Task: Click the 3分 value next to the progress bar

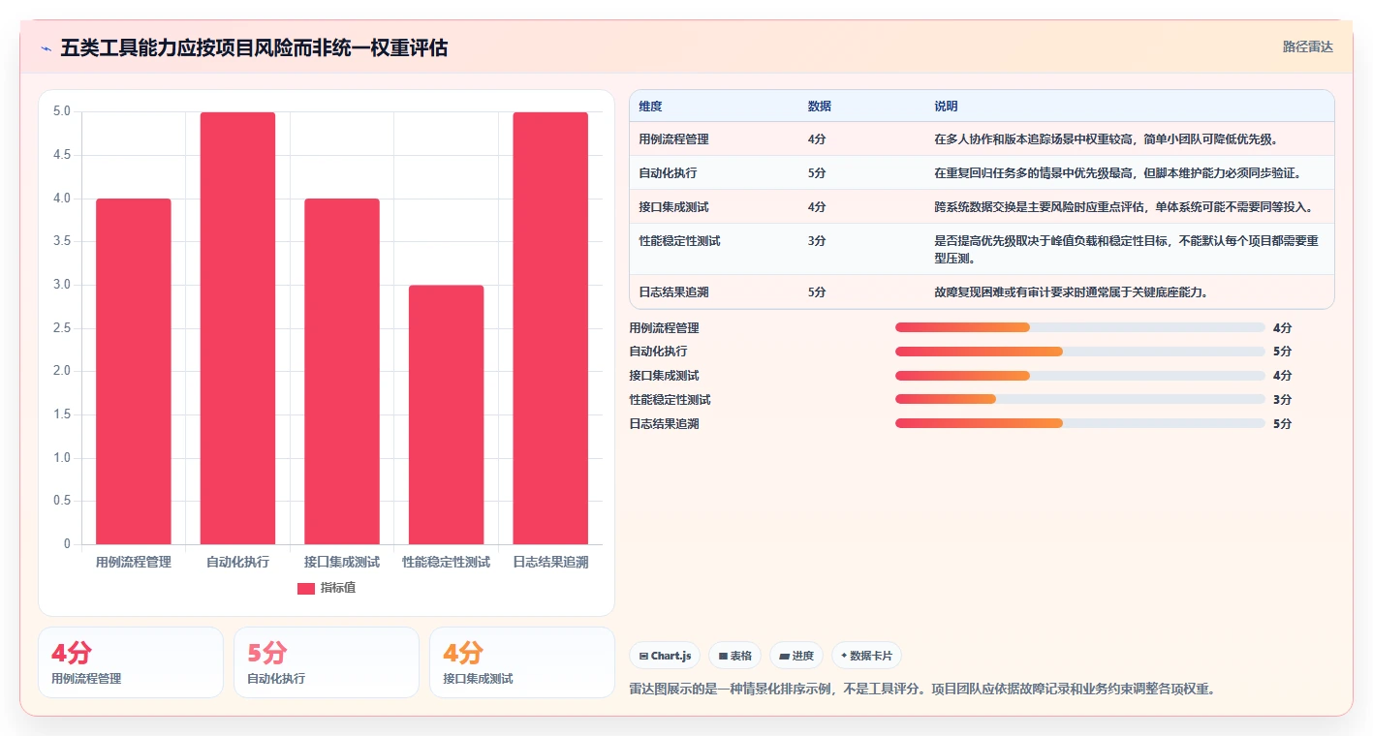Action: pos(1282,400)
